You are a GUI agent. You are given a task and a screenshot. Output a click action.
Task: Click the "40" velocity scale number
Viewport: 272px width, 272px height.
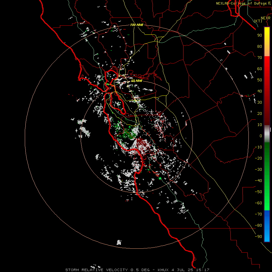pos(260,91)
